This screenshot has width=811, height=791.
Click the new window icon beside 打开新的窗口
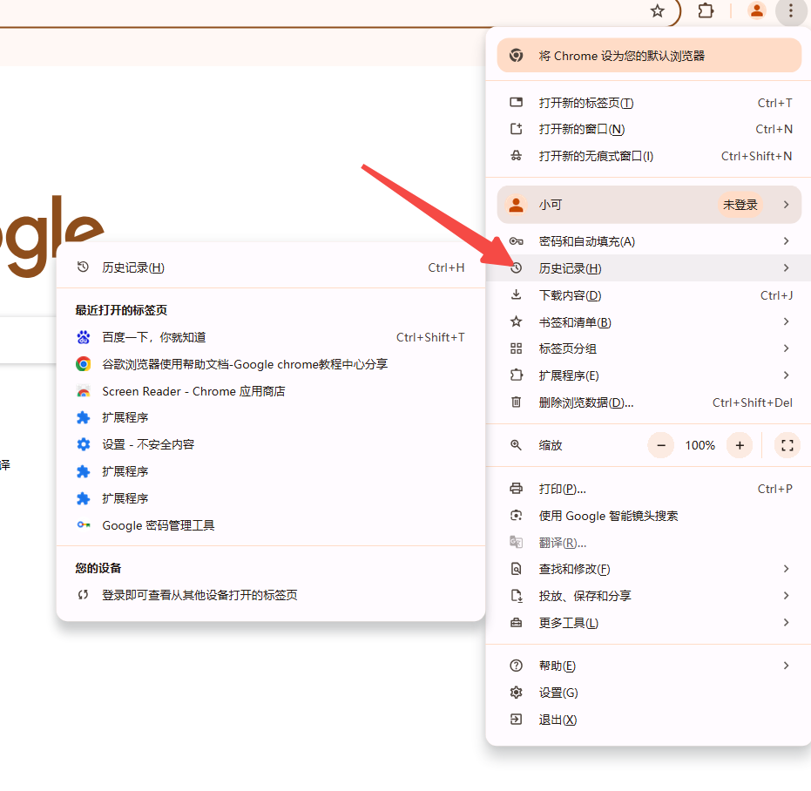(517, 129)
